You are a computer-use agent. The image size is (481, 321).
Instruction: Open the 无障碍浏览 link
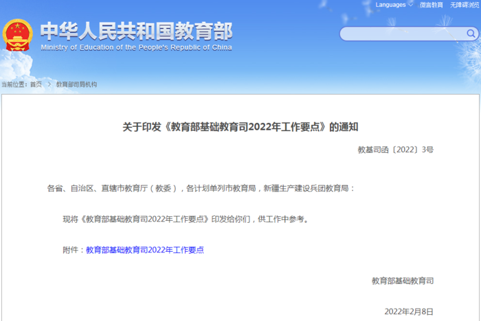[x=464, y=5]
